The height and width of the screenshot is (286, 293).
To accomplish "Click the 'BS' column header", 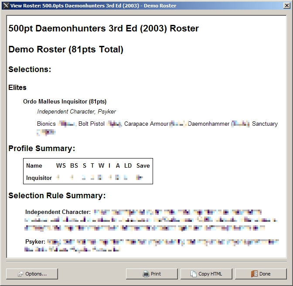I will [74, 165].
